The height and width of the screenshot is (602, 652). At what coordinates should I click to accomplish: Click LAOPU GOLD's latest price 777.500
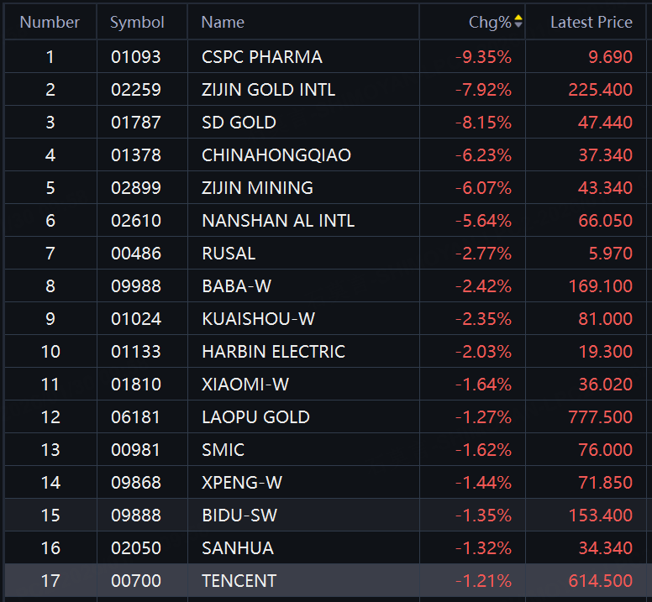coord(600,417)
